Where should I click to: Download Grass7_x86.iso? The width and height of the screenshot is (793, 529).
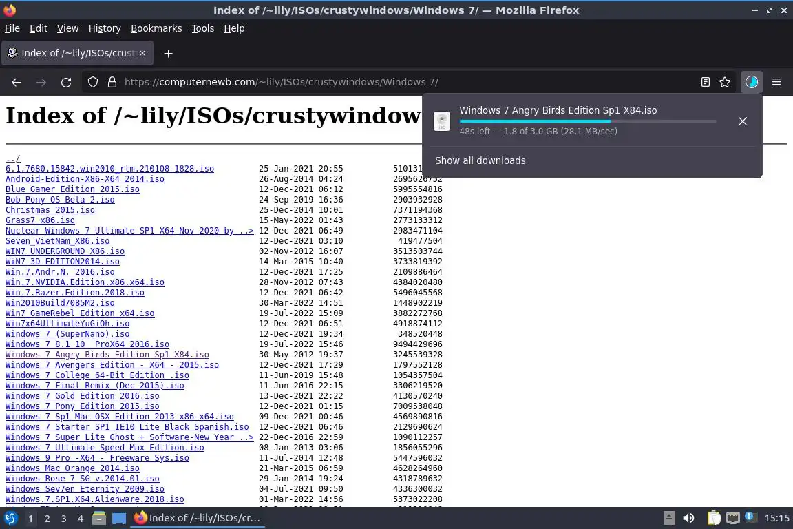point(40,220)
